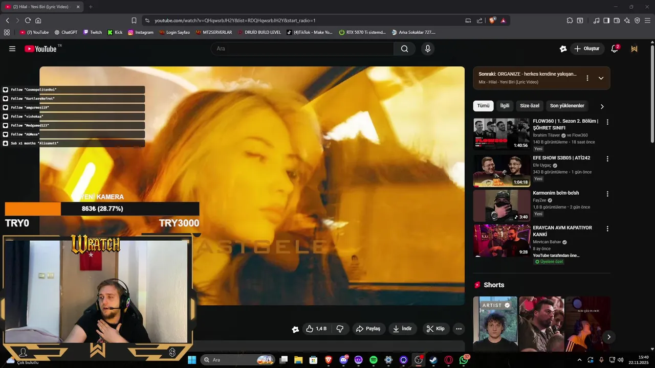Open Brave VPN shield icon
Screen dimensions: 655x368
(637, 20)
